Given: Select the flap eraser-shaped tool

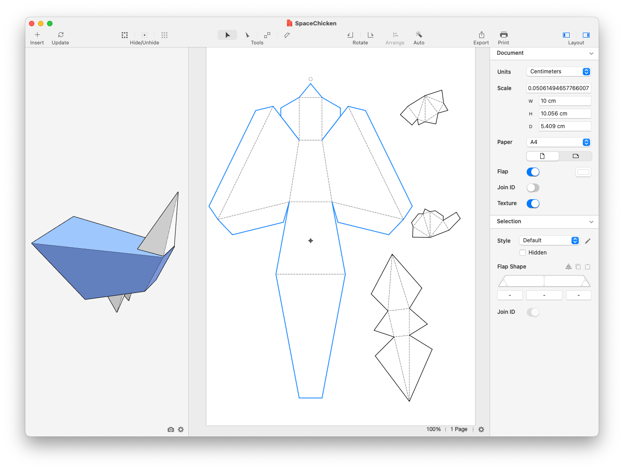Looking at the screenshot, I should tap(287, 35).
